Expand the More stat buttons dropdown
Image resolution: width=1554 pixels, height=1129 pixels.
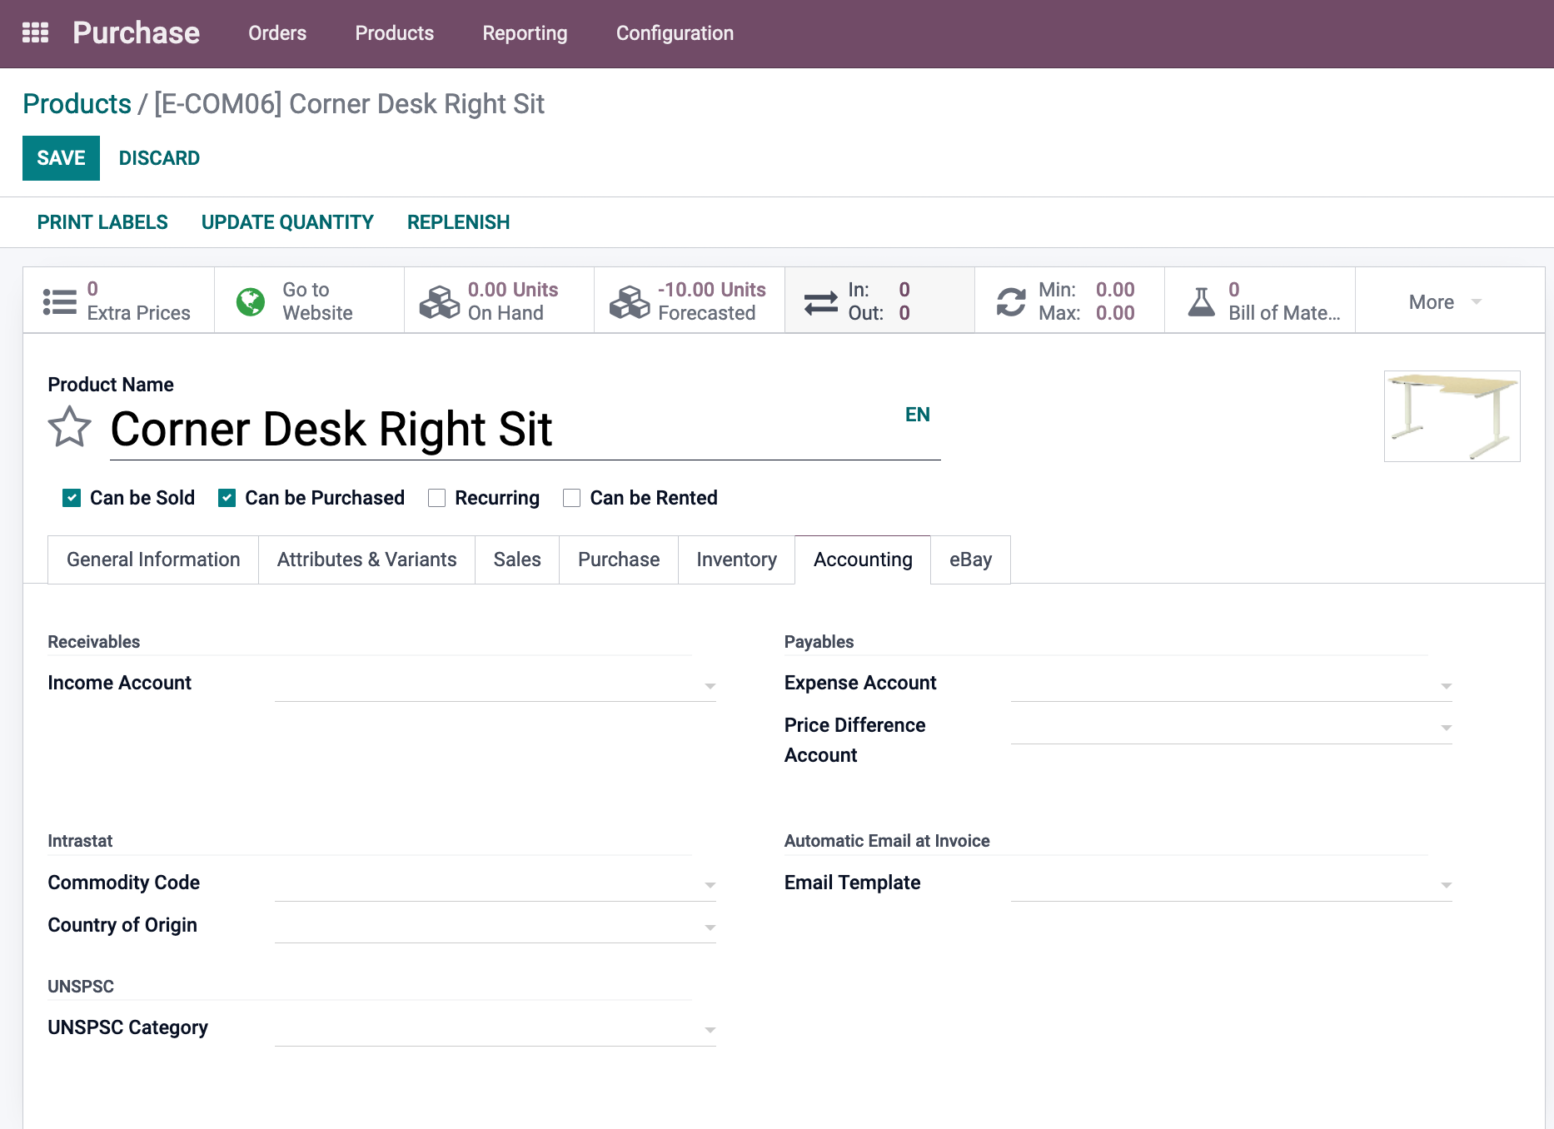(1445, 301)
